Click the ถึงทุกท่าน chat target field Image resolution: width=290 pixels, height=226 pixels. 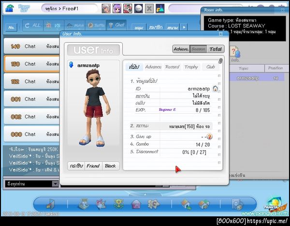(x=29, y=184)
